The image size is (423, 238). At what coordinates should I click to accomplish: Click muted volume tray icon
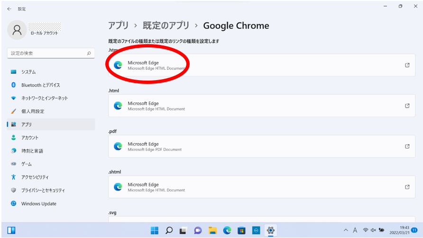pyautogui.click(x=373, y=230)
